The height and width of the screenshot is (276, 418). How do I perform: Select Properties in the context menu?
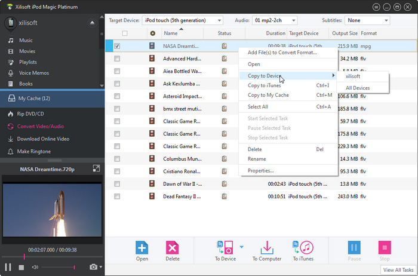[260, 170]
